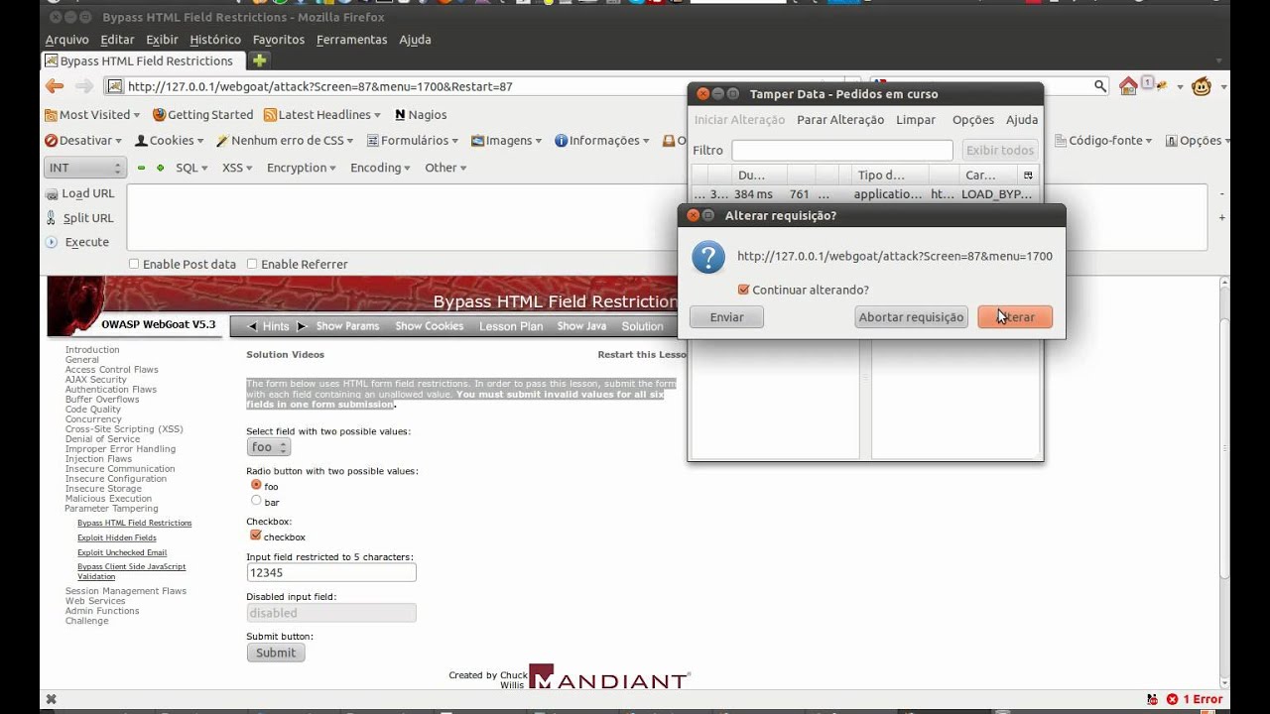The image size is (1270, 714).
Task: Click the search magnifier icon in Firefox
Action: (1100, 86)
